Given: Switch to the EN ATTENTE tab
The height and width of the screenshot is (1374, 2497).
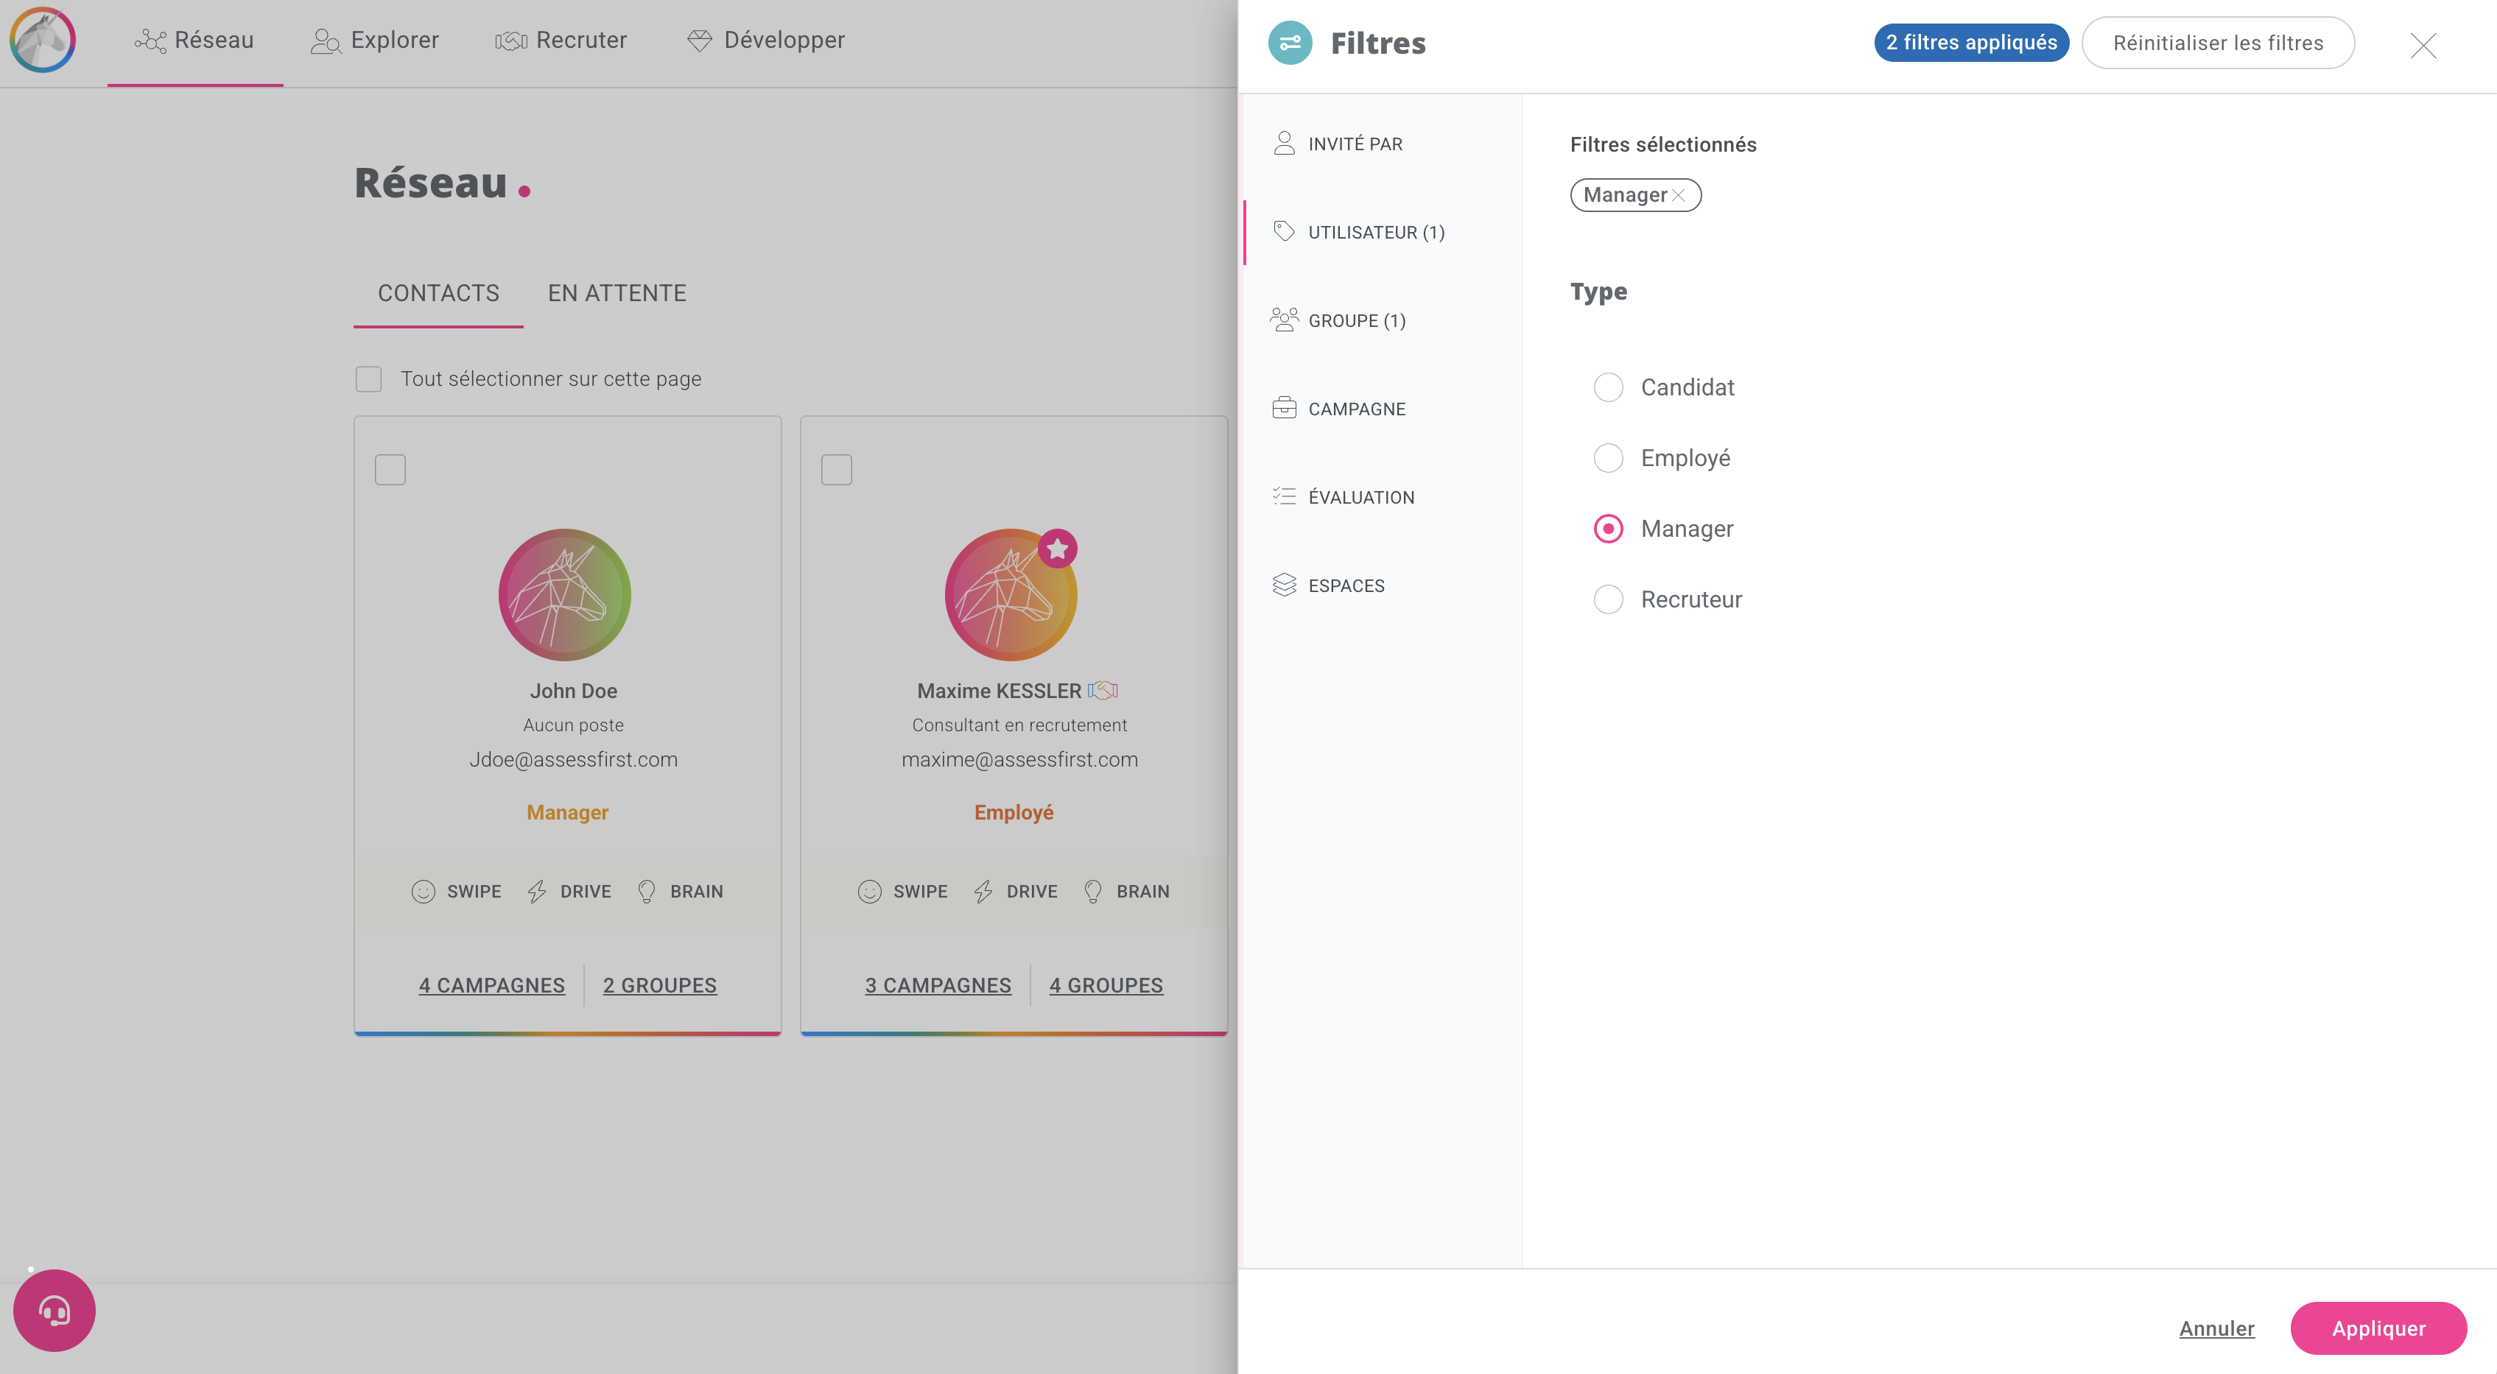Looking at the screenshot, I should click(x=617, y=294).
